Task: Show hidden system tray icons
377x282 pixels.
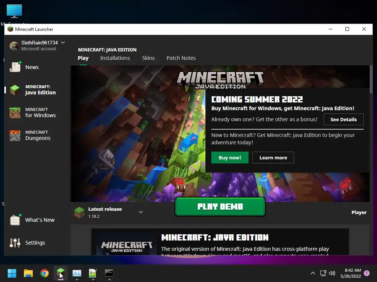Action: 313,273
